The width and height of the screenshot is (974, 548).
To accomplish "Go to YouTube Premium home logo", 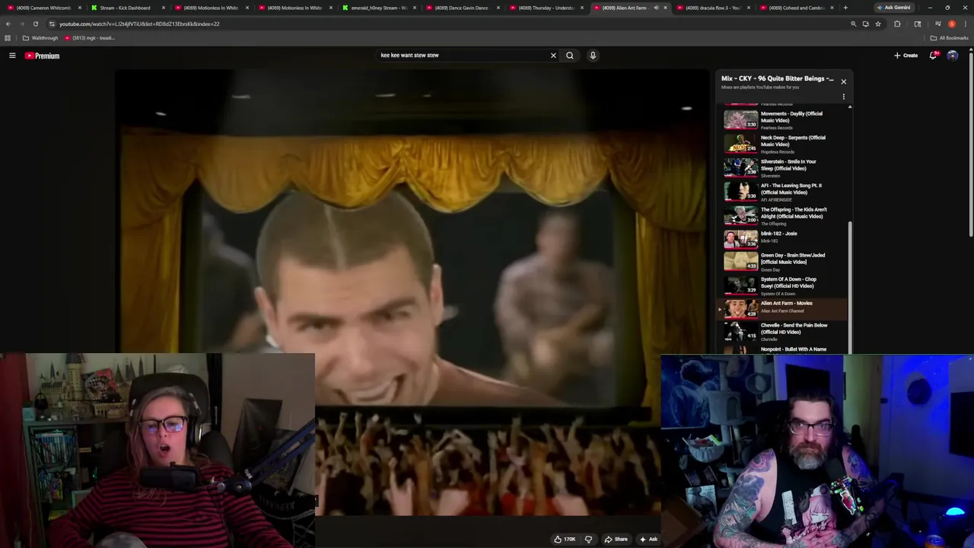I will (42, 56).
